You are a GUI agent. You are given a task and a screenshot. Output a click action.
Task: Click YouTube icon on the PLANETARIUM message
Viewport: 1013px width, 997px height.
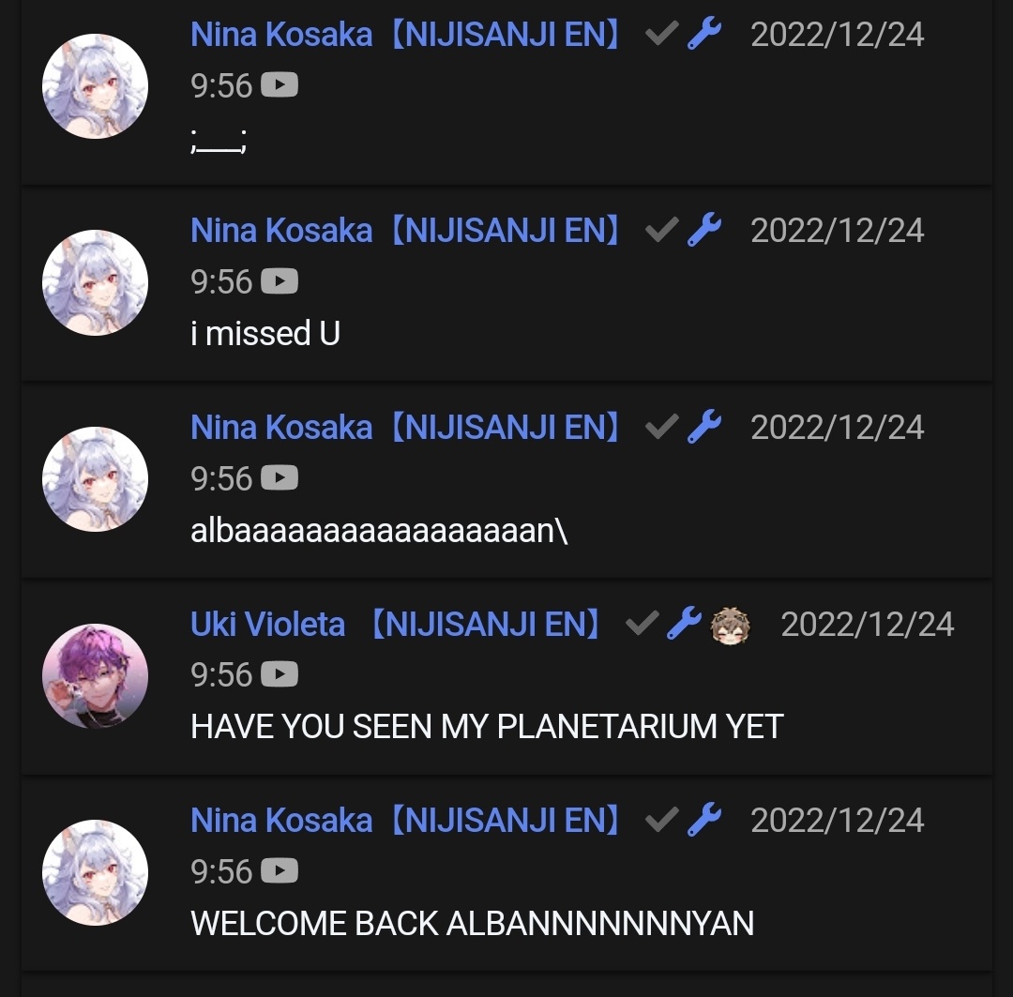[280, 674]
